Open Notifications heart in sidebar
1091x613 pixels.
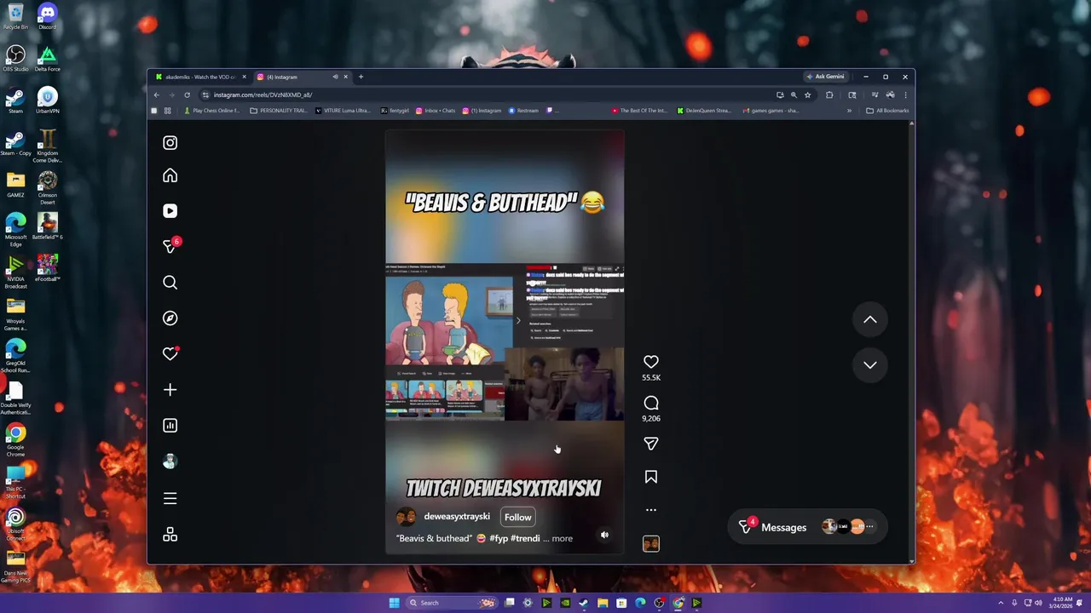(x=170, y=353)
